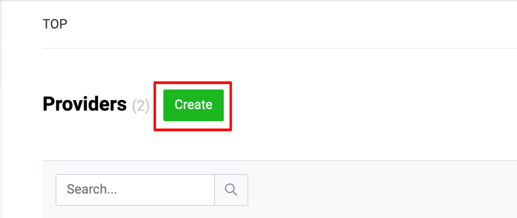Click the provider count (2) label
Image resolution: width=517 pixels, height=218 pixels.
click(x=140, y=106)
